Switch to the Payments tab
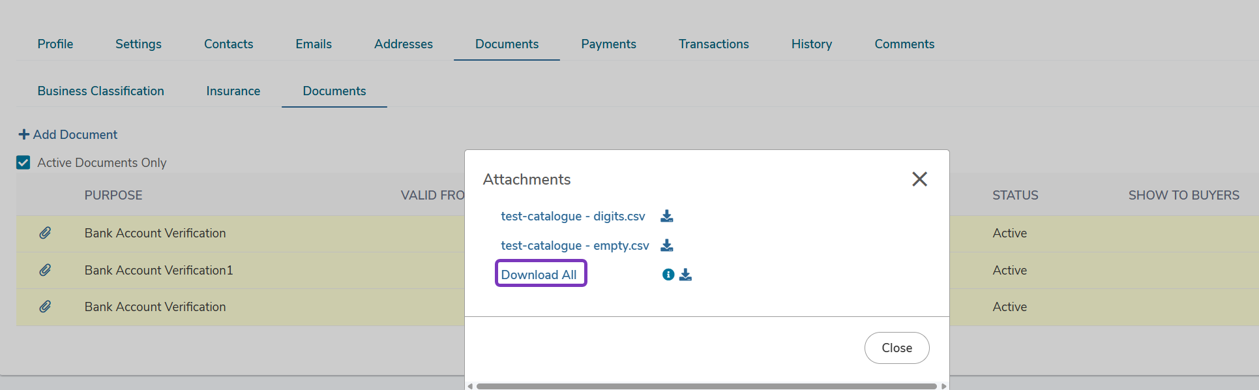This screenshot has height=390, width=1259. click(608, 44)
